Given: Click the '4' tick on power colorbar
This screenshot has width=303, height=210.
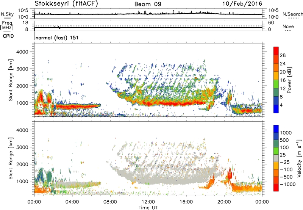Looking at the screenshot, I should point(281,105).
